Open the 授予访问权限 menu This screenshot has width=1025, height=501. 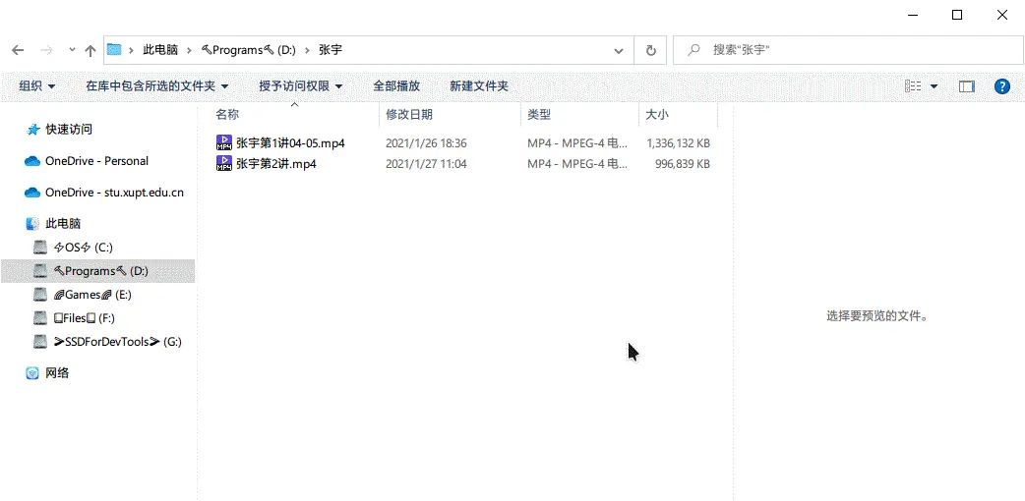(x=301, y=85)
